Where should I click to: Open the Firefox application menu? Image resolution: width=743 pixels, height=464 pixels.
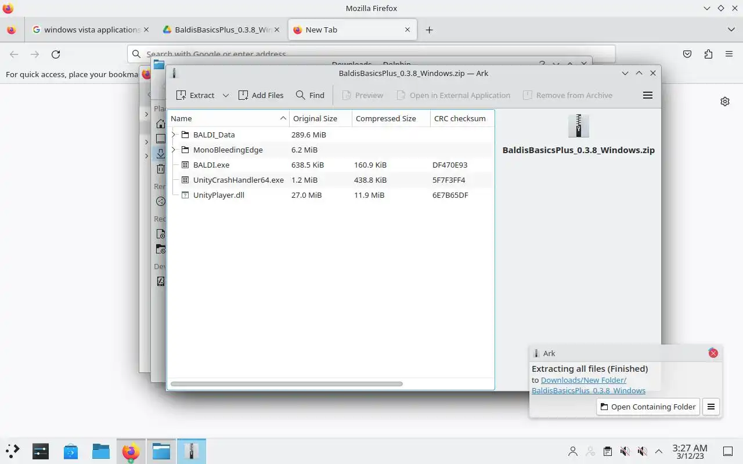click(x=729, y=54)
